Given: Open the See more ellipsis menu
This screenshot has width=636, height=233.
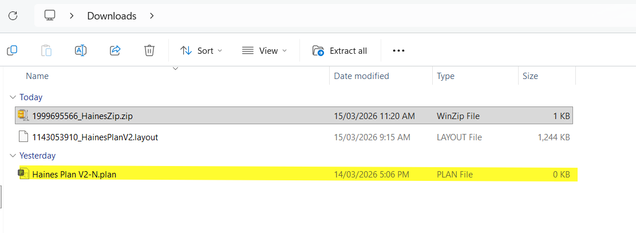Looking at the screenshot, I should pyautogui.click(x=398, y=50).
